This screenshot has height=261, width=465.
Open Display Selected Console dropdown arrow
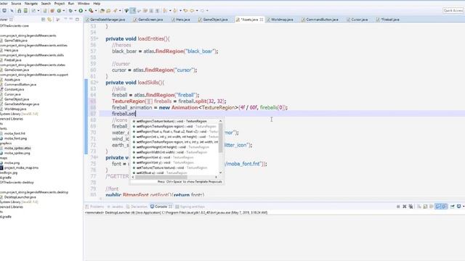[x=464, y=207]
